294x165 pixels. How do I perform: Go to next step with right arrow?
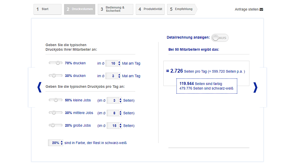(x=255, y=87)
